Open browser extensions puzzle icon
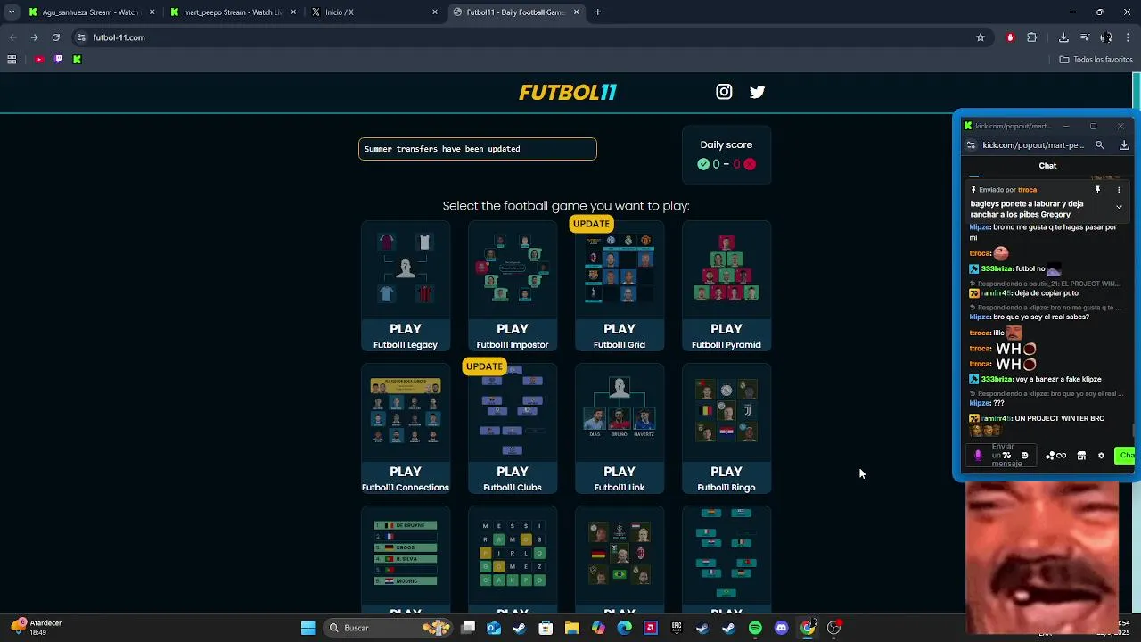 coord(1032,37)
